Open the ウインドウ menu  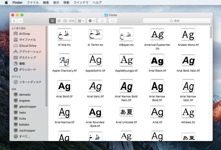[81, 2]
